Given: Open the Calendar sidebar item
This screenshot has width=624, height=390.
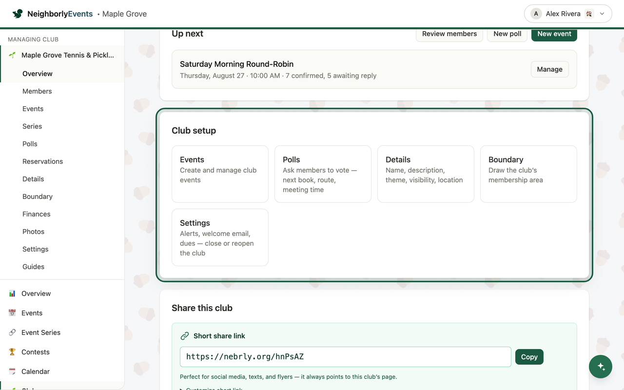Looking at the screenshot, I should pos(62,371).
